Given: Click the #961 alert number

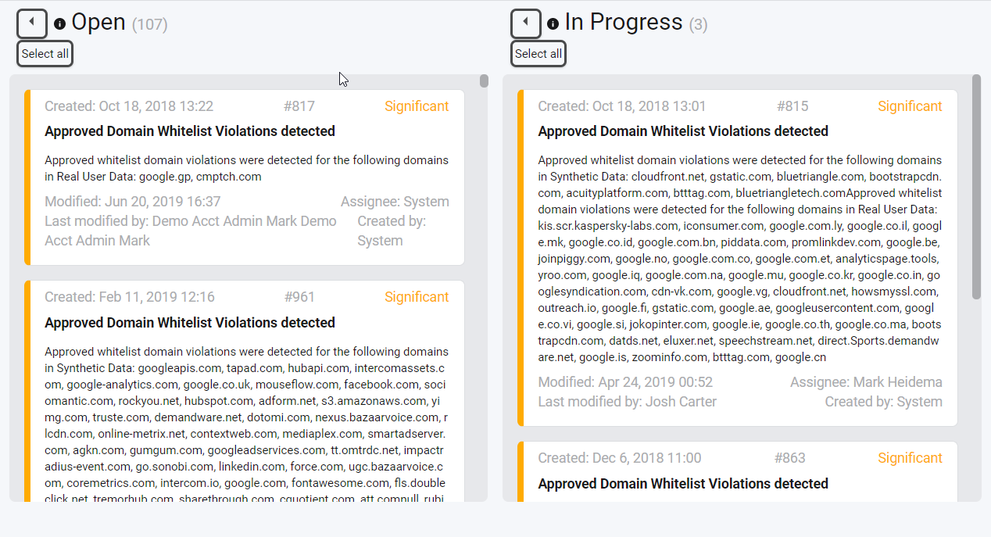Looking at the screenshot, I should point(299,297).
